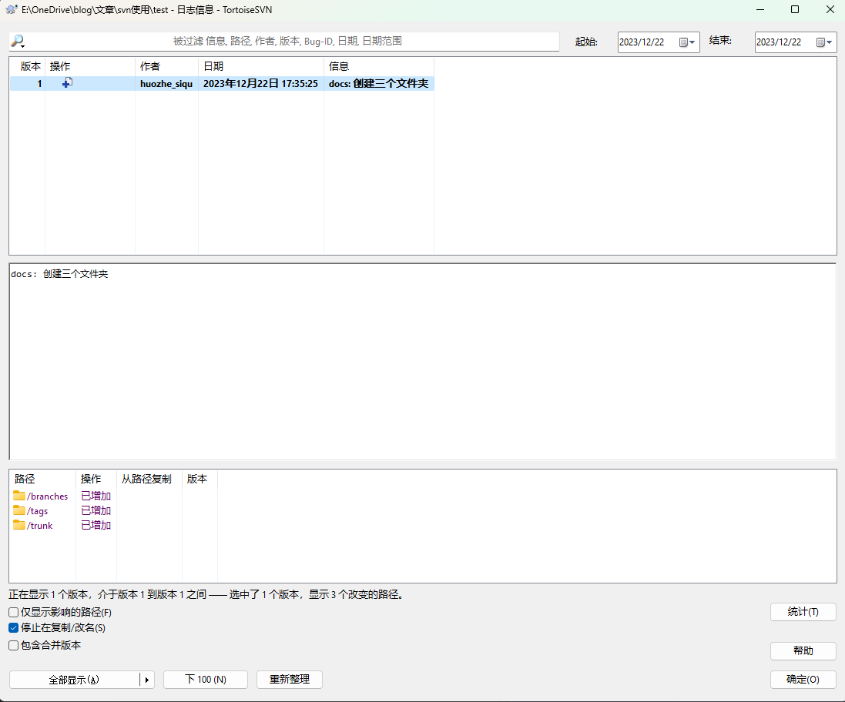Click the /trunk folder icon

pyautogui.click(x=19, y=526)
